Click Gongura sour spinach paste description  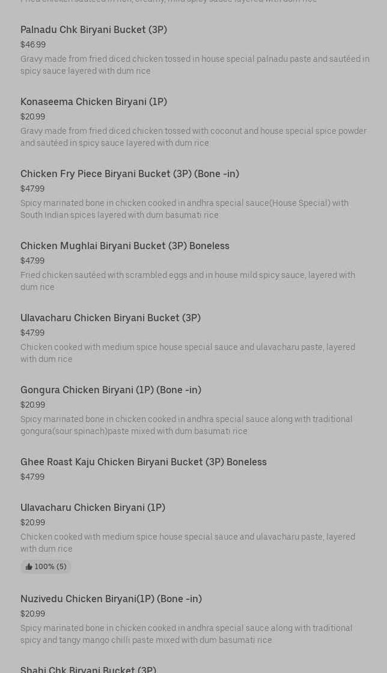click(x=186, y=425)
